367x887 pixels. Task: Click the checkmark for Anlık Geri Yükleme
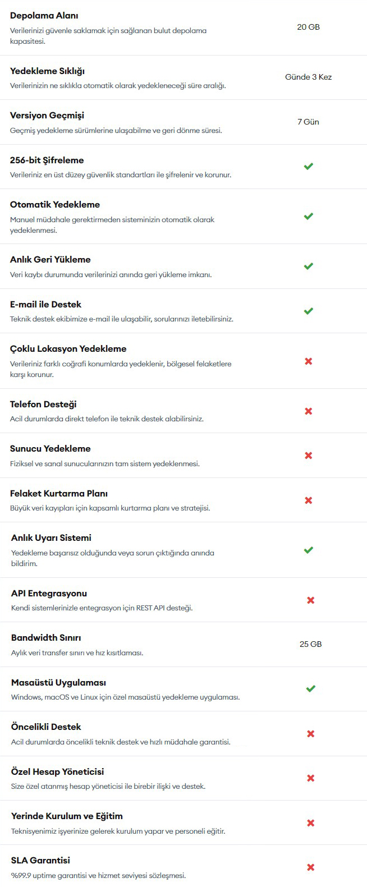(308, 266)
